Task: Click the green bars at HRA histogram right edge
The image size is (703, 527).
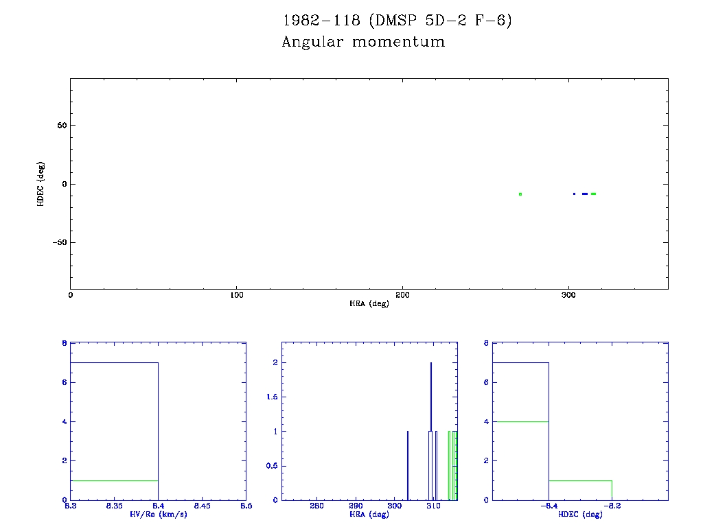Action: click(x=453, y=467)
